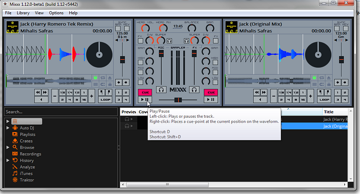Click reverse playback arrow on left deck
This screenshot has width=360, height=194.
(41, 100)
